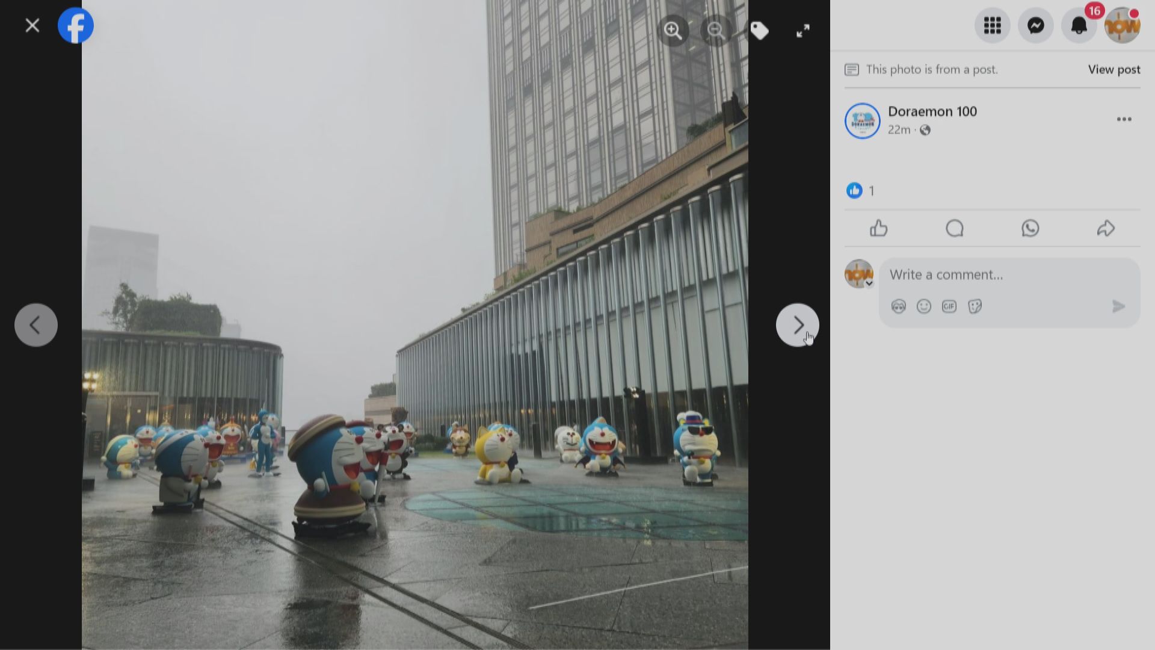The height and width of the screenshot is (650, 1155).
Task: Open the Doraemon 100 page name
Action: coord(932,111)
